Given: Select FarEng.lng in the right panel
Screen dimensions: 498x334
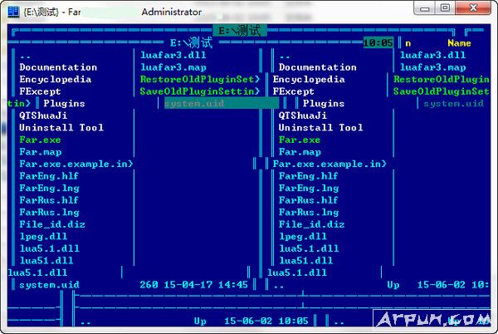Looking at the screenshot, I should click(x=309, y=188).
